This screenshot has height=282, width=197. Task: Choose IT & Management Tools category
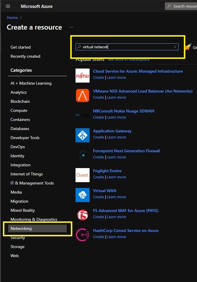32,183
